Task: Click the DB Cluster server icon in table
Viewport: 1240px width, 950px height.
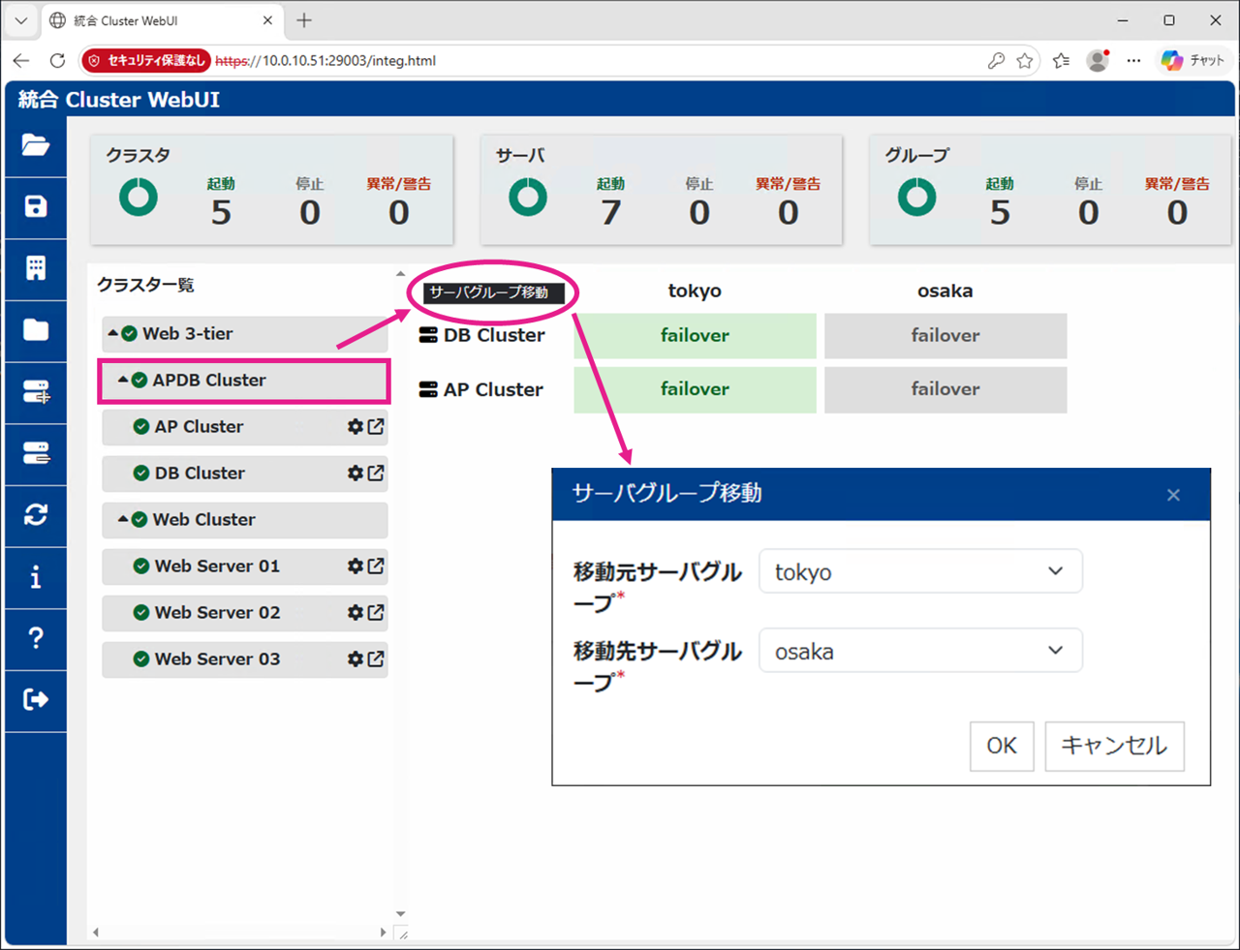Action: [x=428, y=335]
